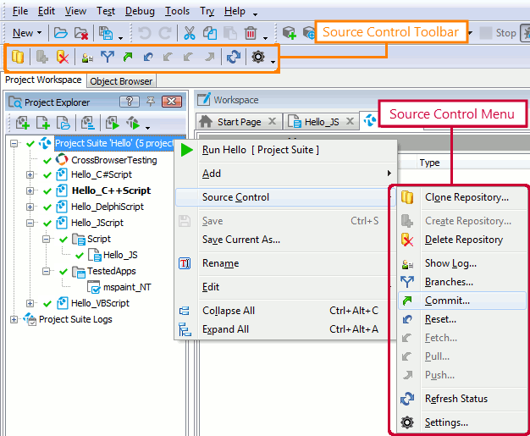The width and height of the screenshot is (530, 436).
Task: Collapse the Script folder node
Action: (46, 239)
